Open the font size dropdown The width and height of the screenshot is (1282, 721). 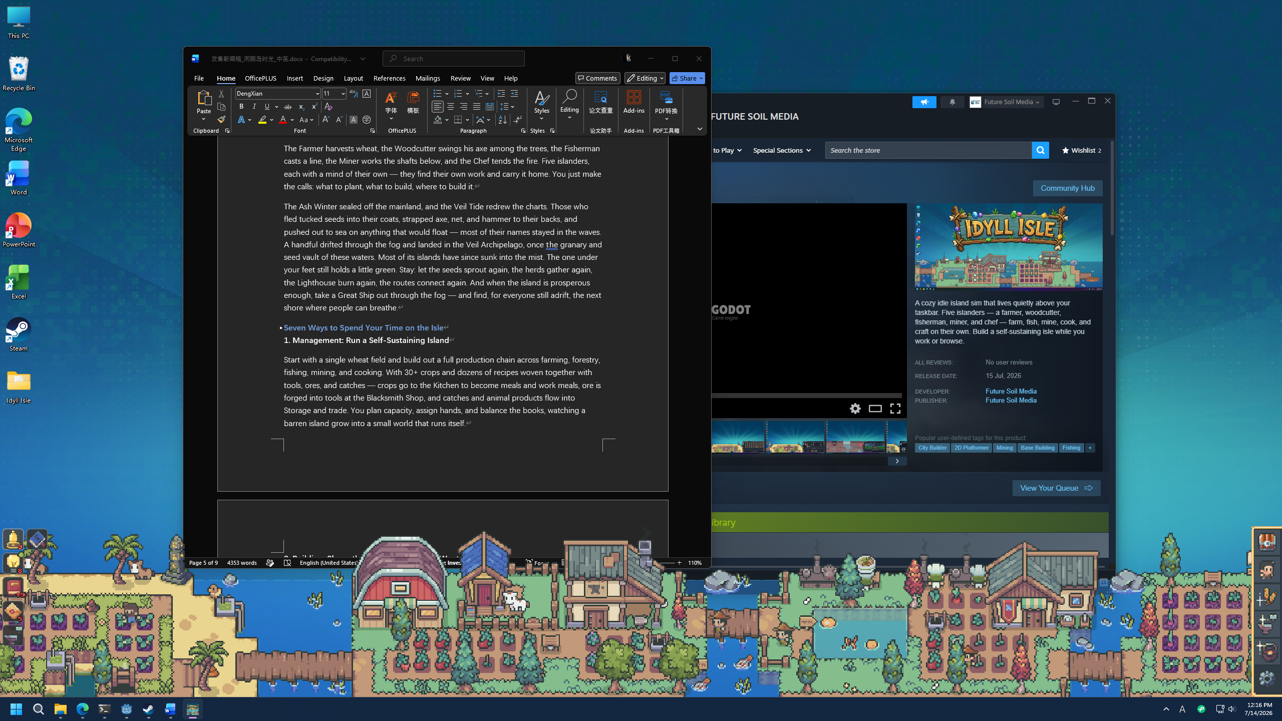[x=343, y=94]
